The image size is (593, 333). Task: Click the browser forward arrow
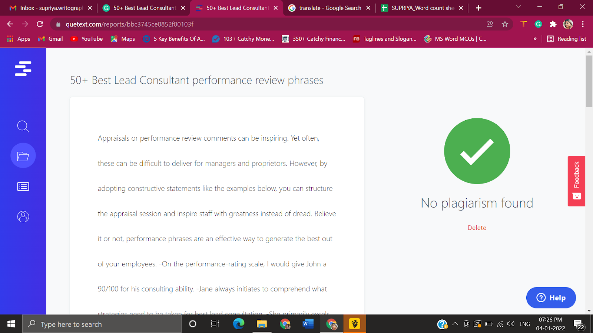(25, 24)
